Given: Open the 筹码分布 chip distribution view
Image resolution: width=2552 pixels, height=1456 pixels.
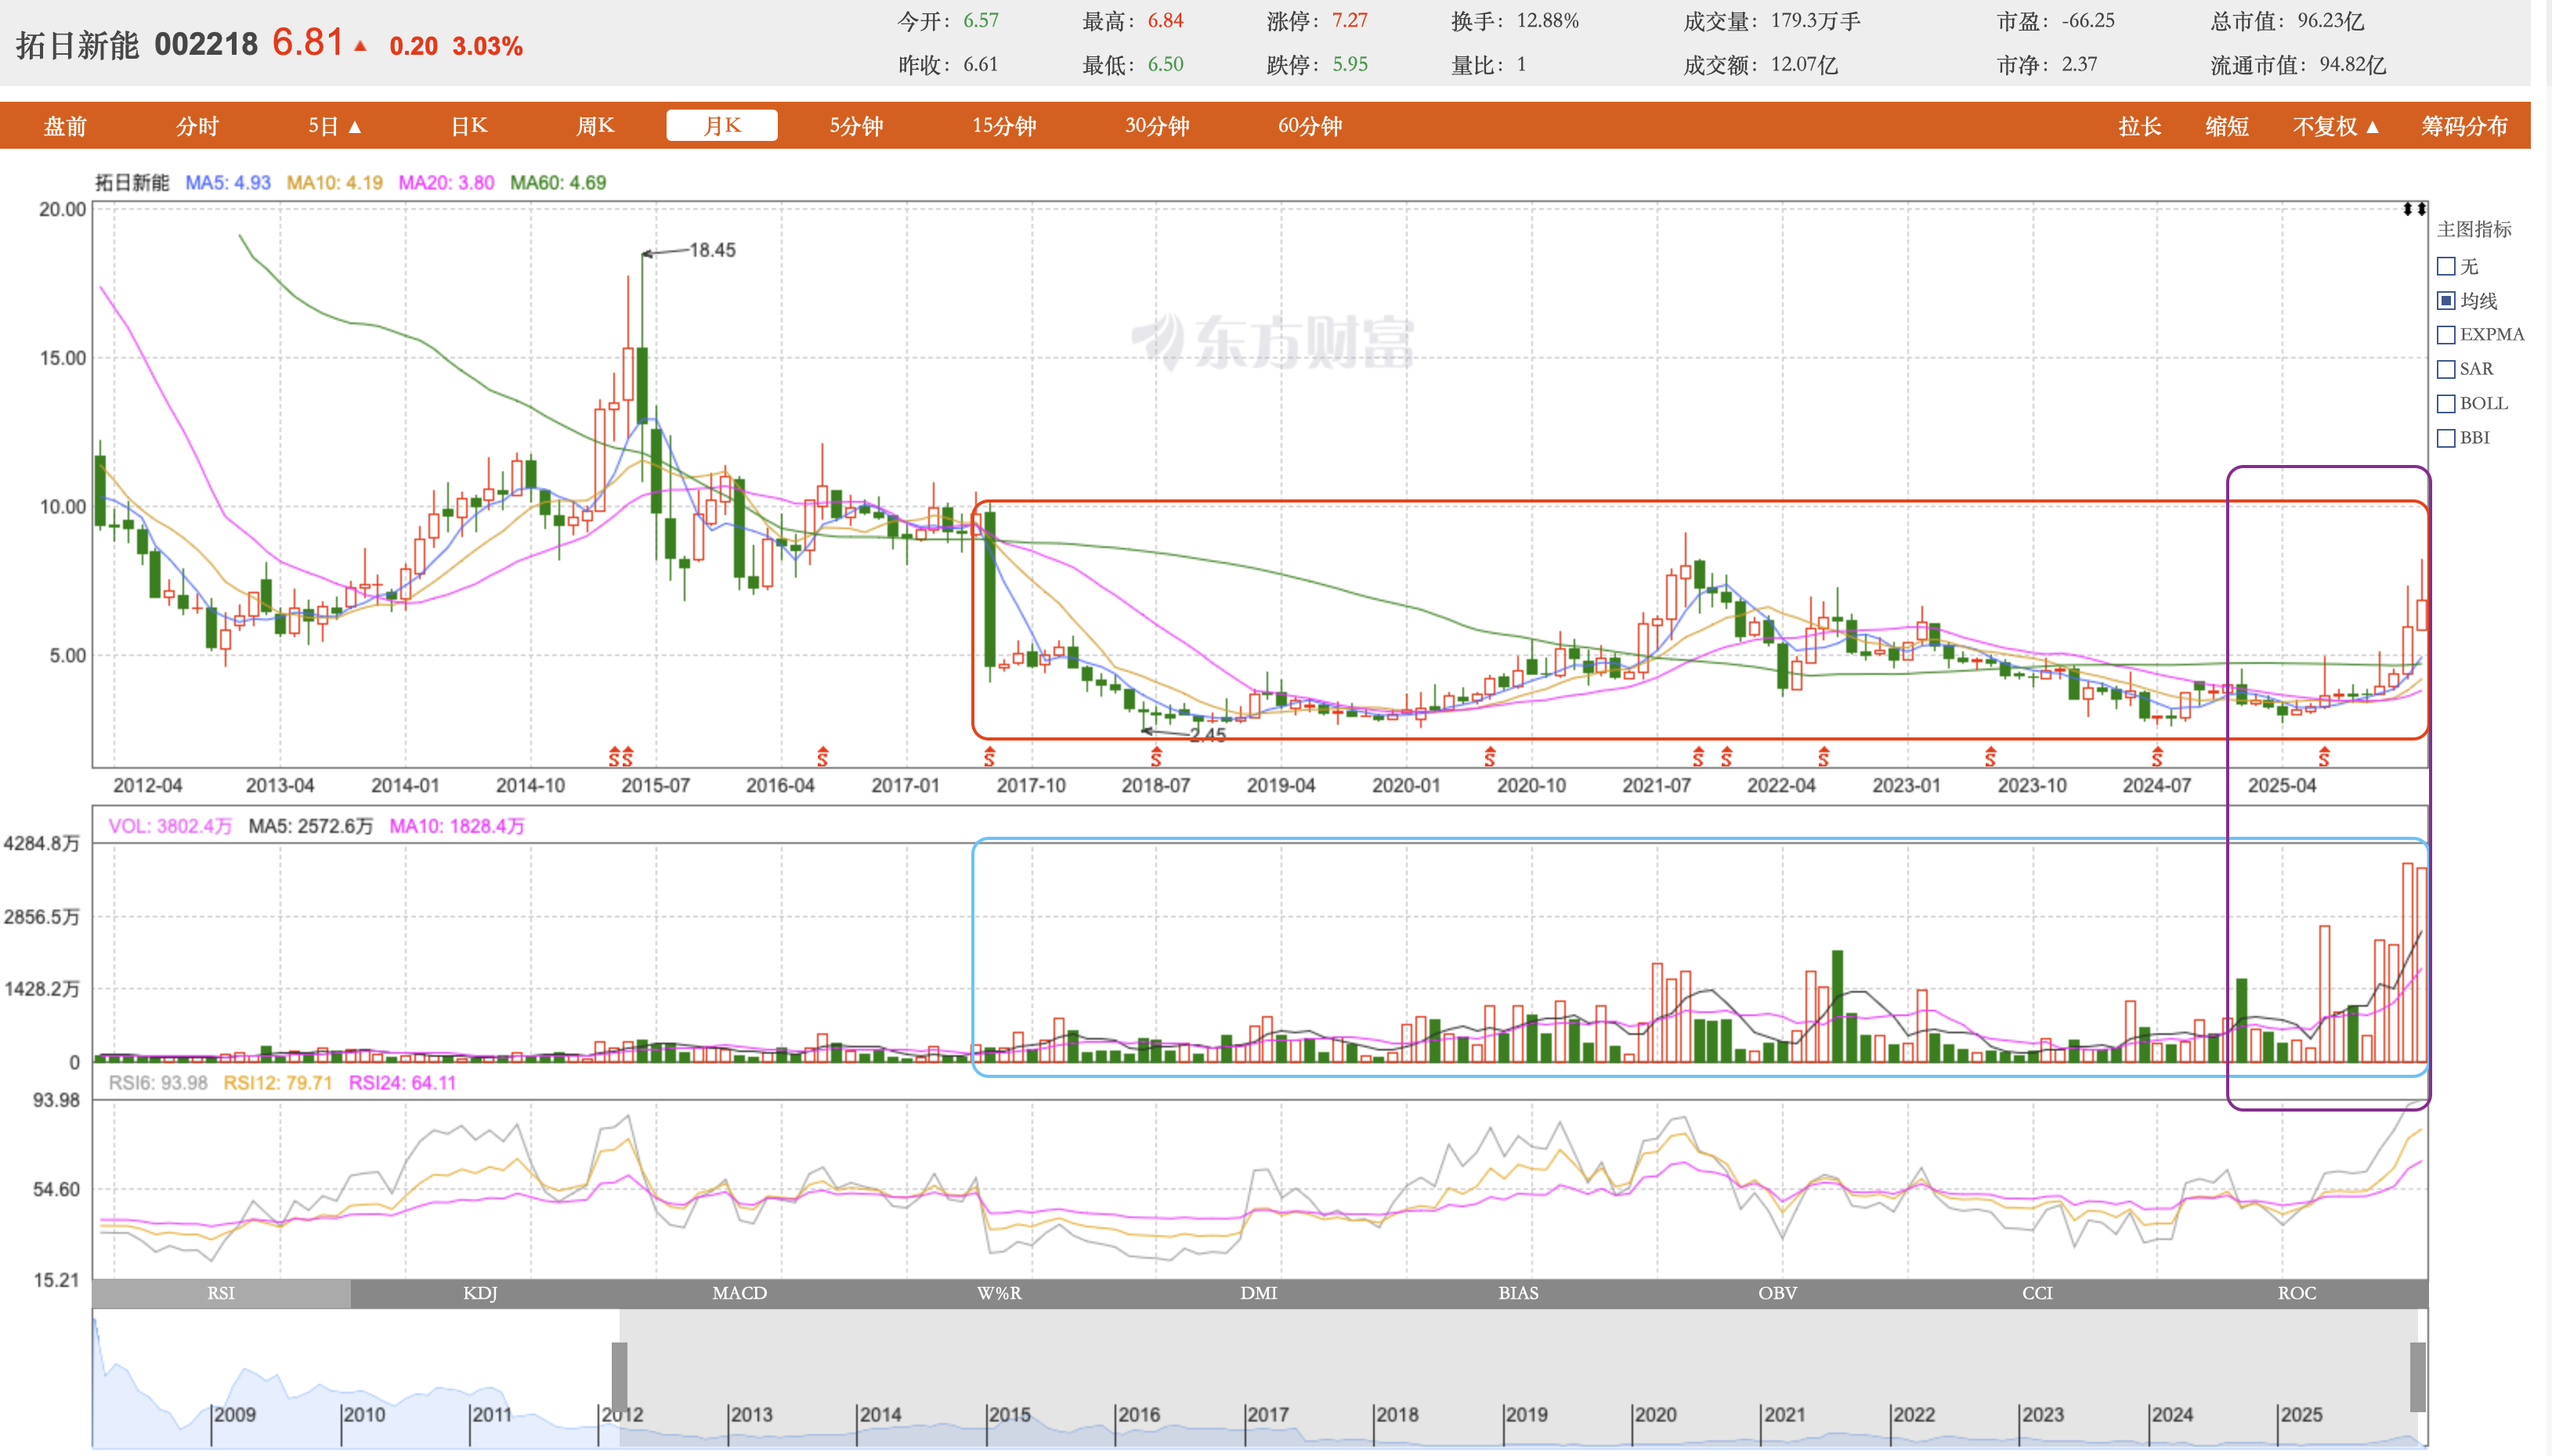Looking at the screenshot, I should [2464, 127].
